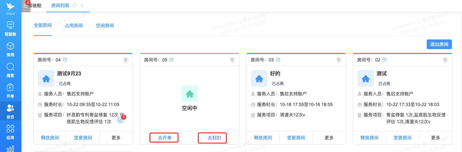
Task: Open the 会员 members sidebar icon
Action: tap(10, 108)
